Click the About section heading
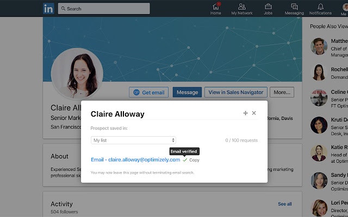 point(59,156)
